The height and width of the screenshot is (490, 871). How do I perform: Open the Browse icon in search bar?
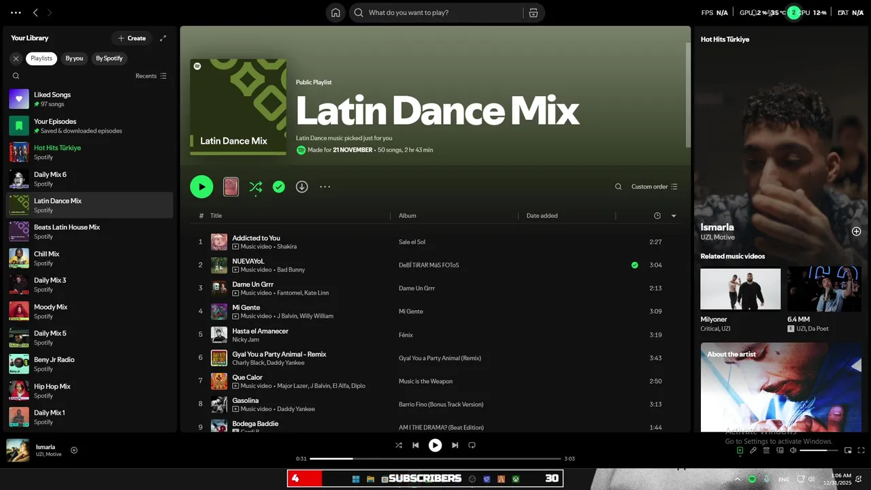[533, 12]
